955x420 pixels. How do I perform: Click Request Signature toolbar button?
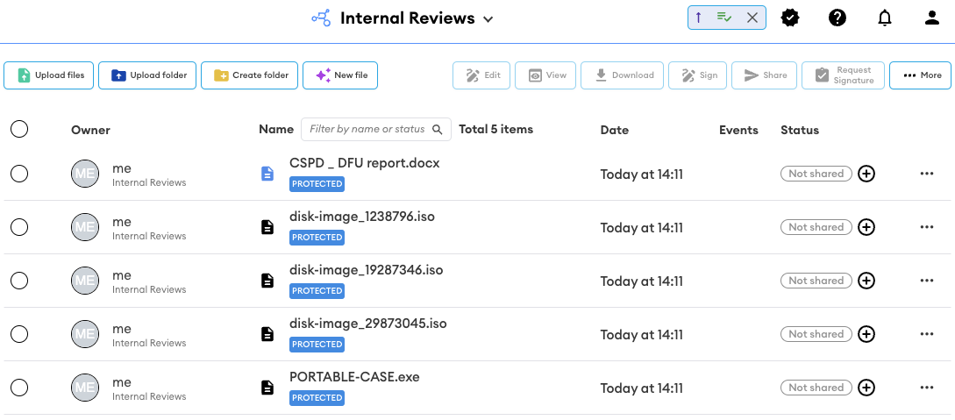coord(843,75)
